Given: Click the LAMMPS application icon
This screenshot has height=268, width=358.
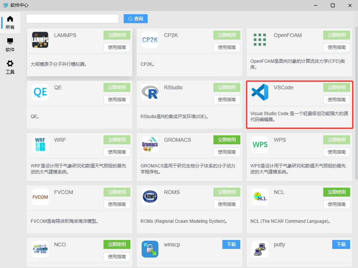Looking at the screenshot, I should pos(40,40).
